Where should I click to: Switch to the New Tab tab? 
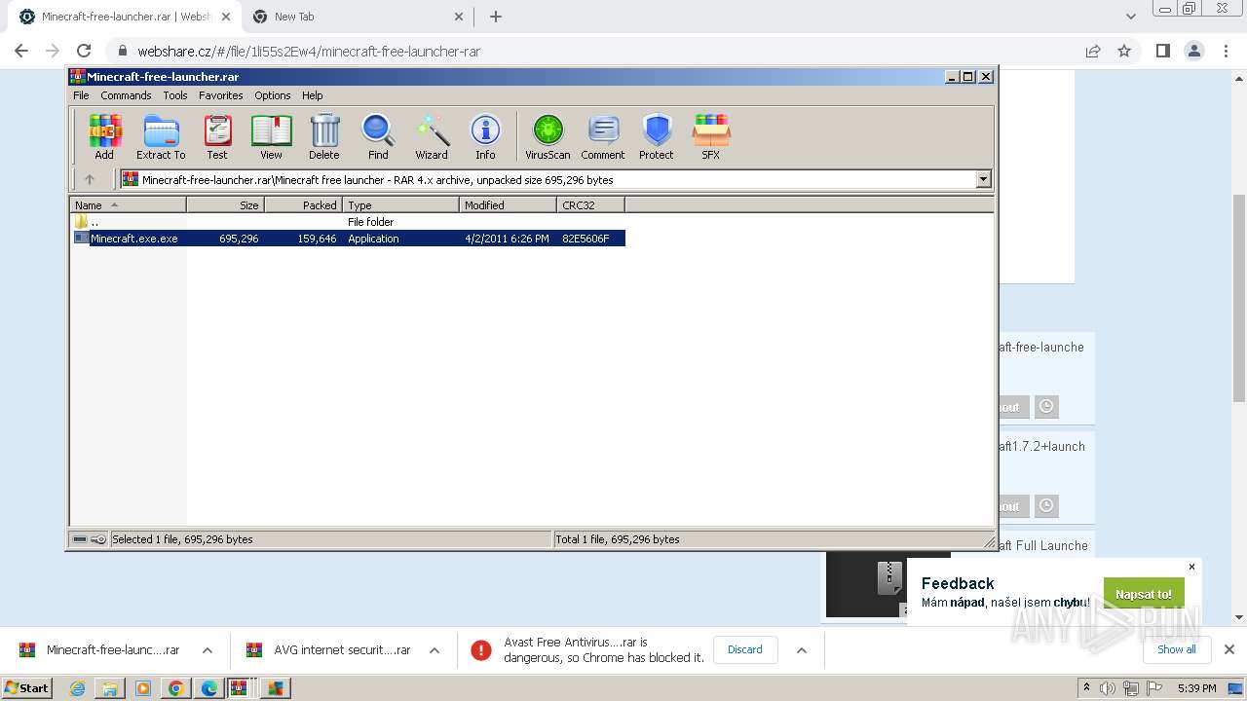tap(357, 17)
